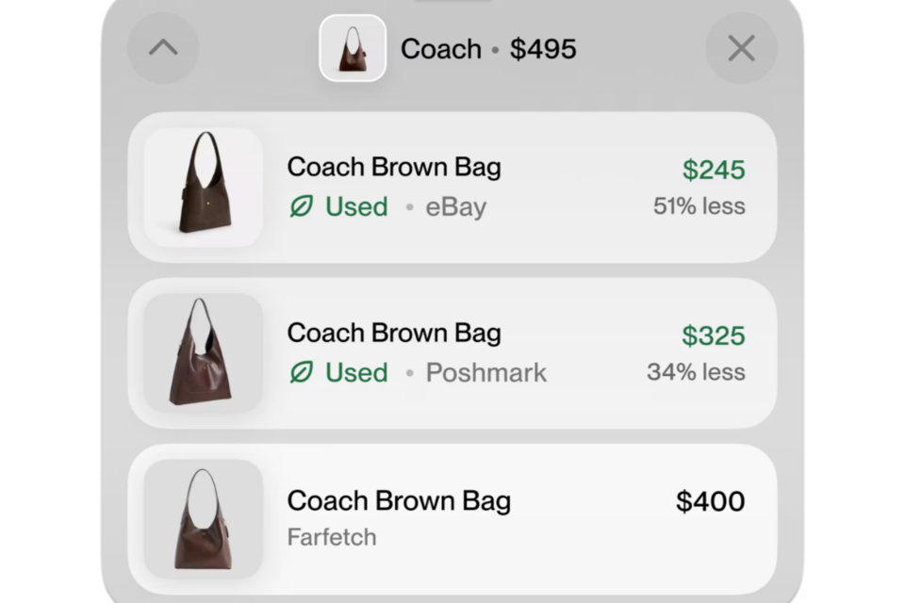Screen dimensions: 905x603
Task: Click the leaf icon on the eBay listing
Action: (x=301, y=207)
